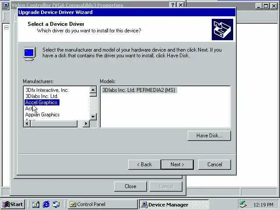Launch Internet Explorer from Quick Launch
This screenshot has width=280, height=210.
tap(46, 204)
